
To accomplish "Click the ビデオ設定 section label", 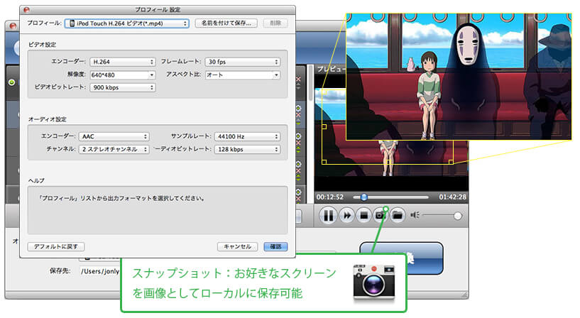I will point(42,45).
